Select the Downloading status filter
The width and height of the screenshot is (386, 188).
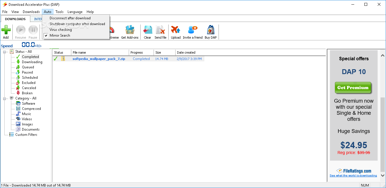click(x=32, y=62)
